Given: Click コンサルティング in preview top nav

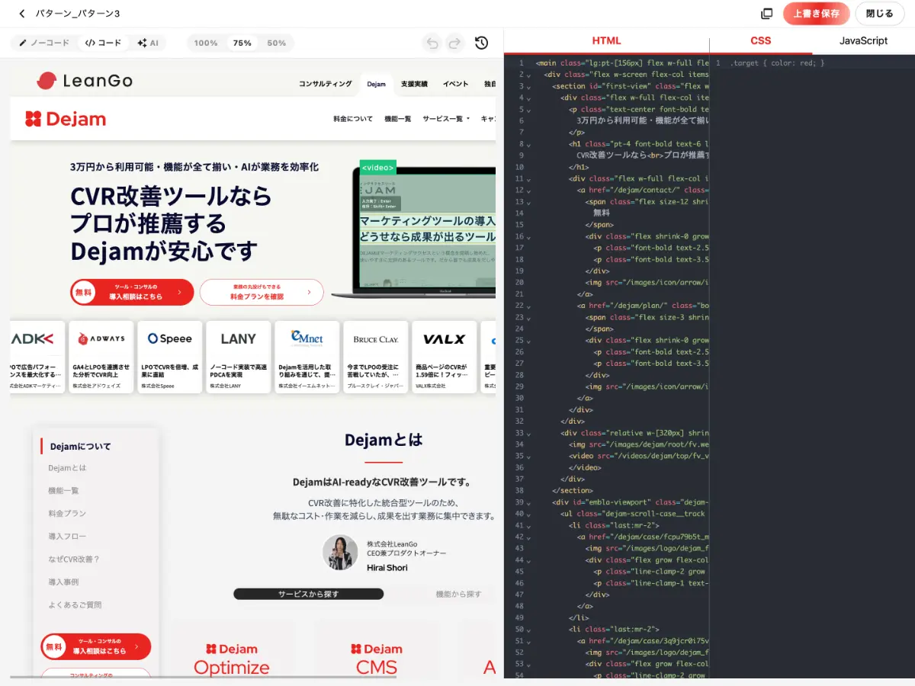Looking at the screenshot, I should 326,84.
